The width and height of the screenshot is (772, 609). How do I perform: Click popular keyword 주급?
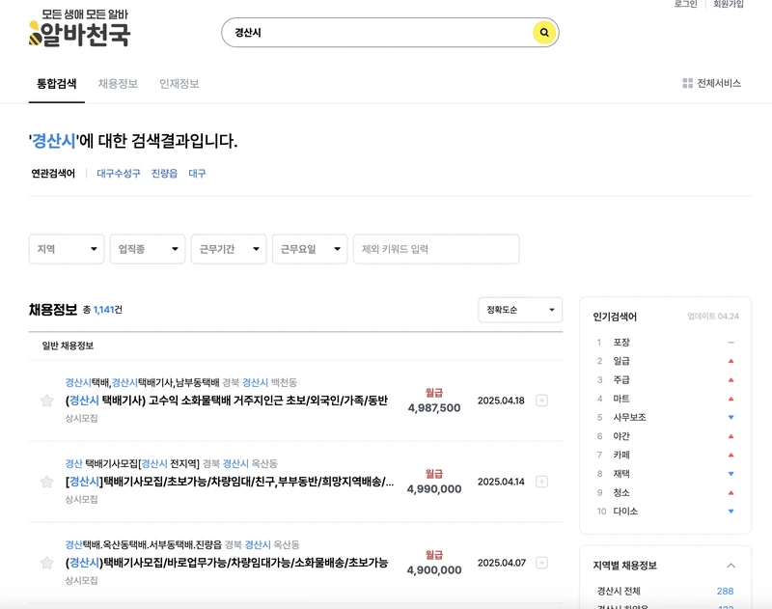click(x=621, y=379)
